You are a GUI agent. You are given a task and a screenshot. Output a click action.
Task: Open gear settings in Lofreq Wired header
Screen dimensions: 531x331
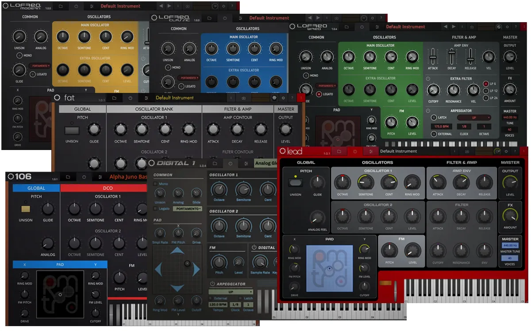[508, 27]
